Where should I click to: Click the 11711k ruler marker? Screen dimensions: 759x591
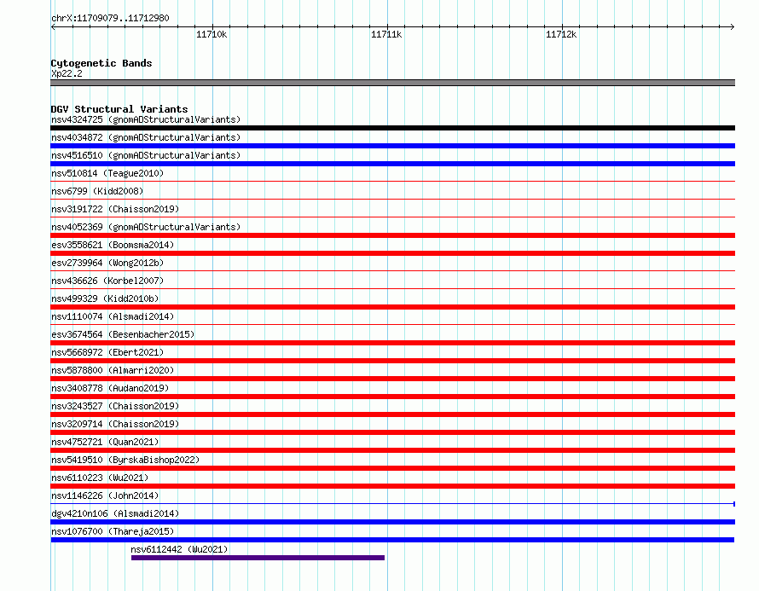pyautogui.click(x=386, y=34)
